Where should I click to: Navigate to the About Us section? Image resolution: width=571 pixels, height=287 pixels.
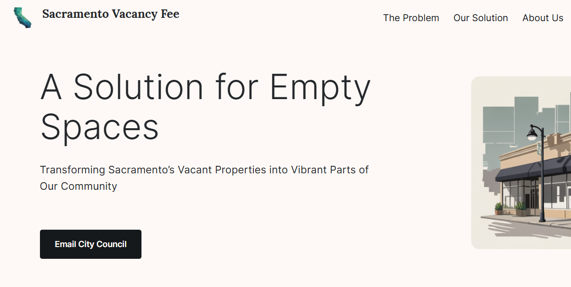pos(542,18)
